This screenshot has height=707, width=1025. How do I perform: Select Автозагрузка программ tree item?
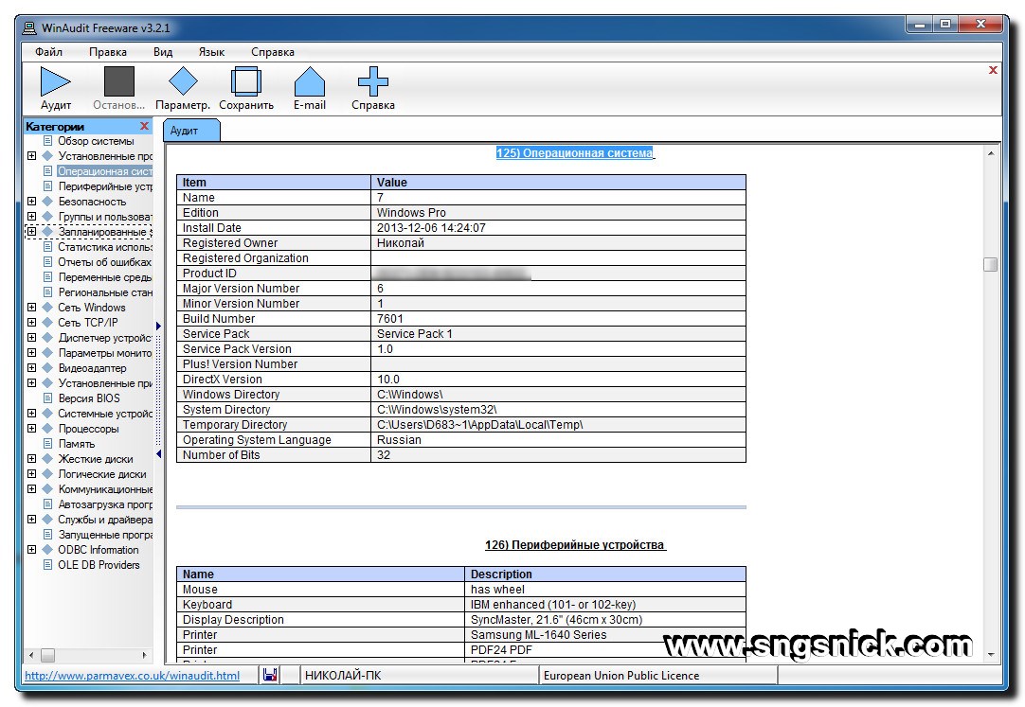104,504
